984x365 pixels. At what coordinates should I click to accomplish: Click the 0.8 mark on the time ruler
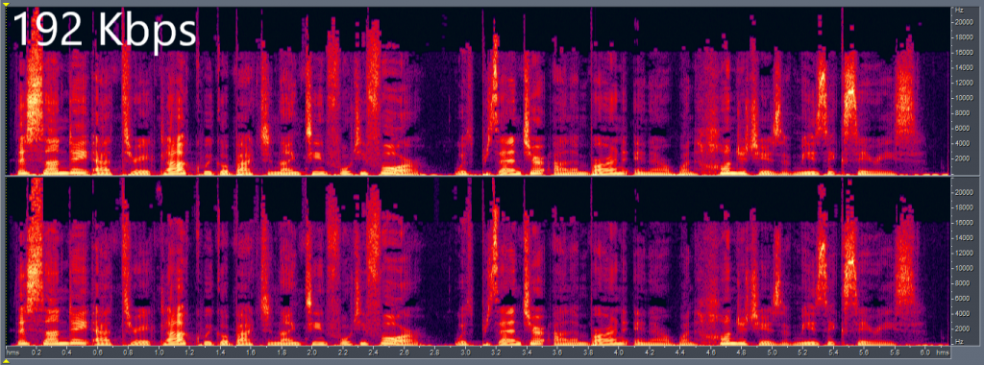click(x=128, y=353)
